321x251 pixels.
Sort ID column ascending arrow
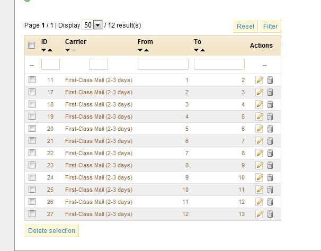click(50, 50)
